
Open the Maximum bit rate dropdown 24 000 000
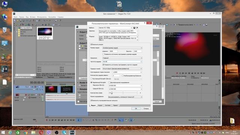coord(125,85)
